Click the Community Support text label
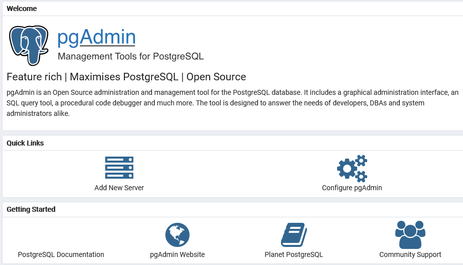Viewport: 463px width, 265px height. pyautogui.click(x=410, y=254)
